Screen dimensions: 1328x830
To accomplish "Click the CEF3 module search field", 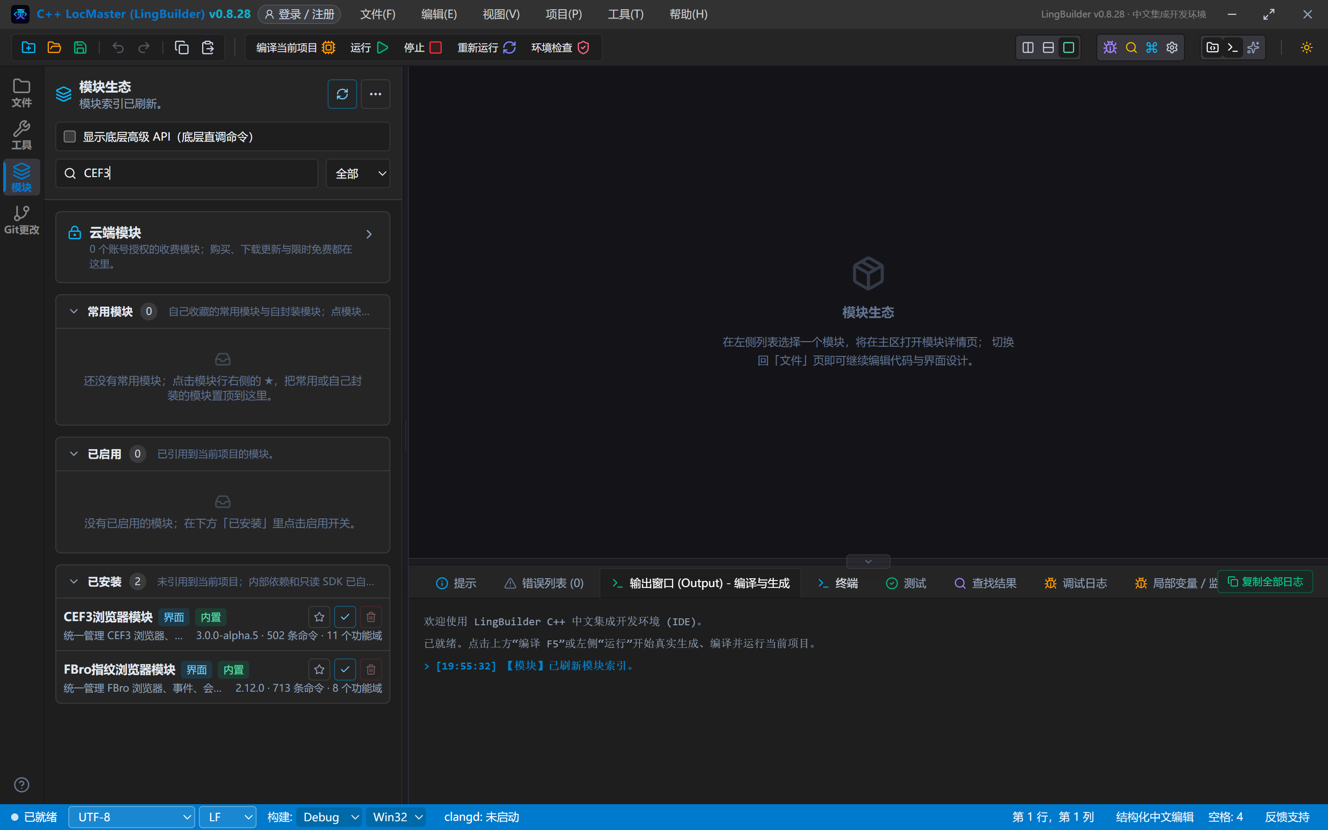I will click(187, 173).
